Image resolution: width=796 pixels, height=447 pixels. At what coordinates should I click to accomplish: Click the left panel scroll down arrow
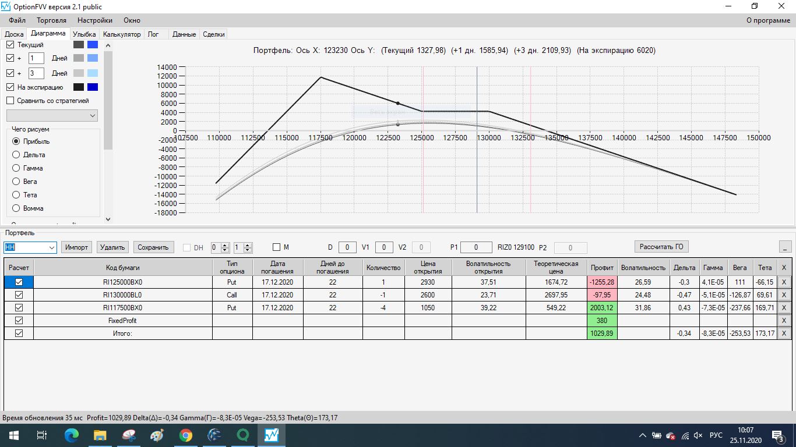[x=108, y=219]
